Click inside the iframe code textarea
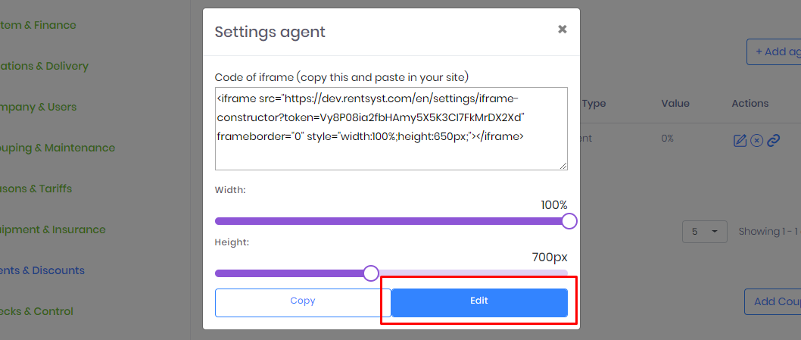The image size is (801, 340). pyautogui.click(x=391, y=128)
